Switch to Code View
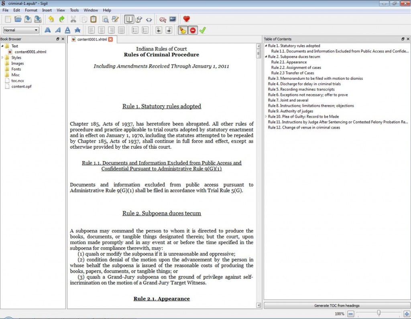This screenshot has height=319, width=411. (149, 19)
